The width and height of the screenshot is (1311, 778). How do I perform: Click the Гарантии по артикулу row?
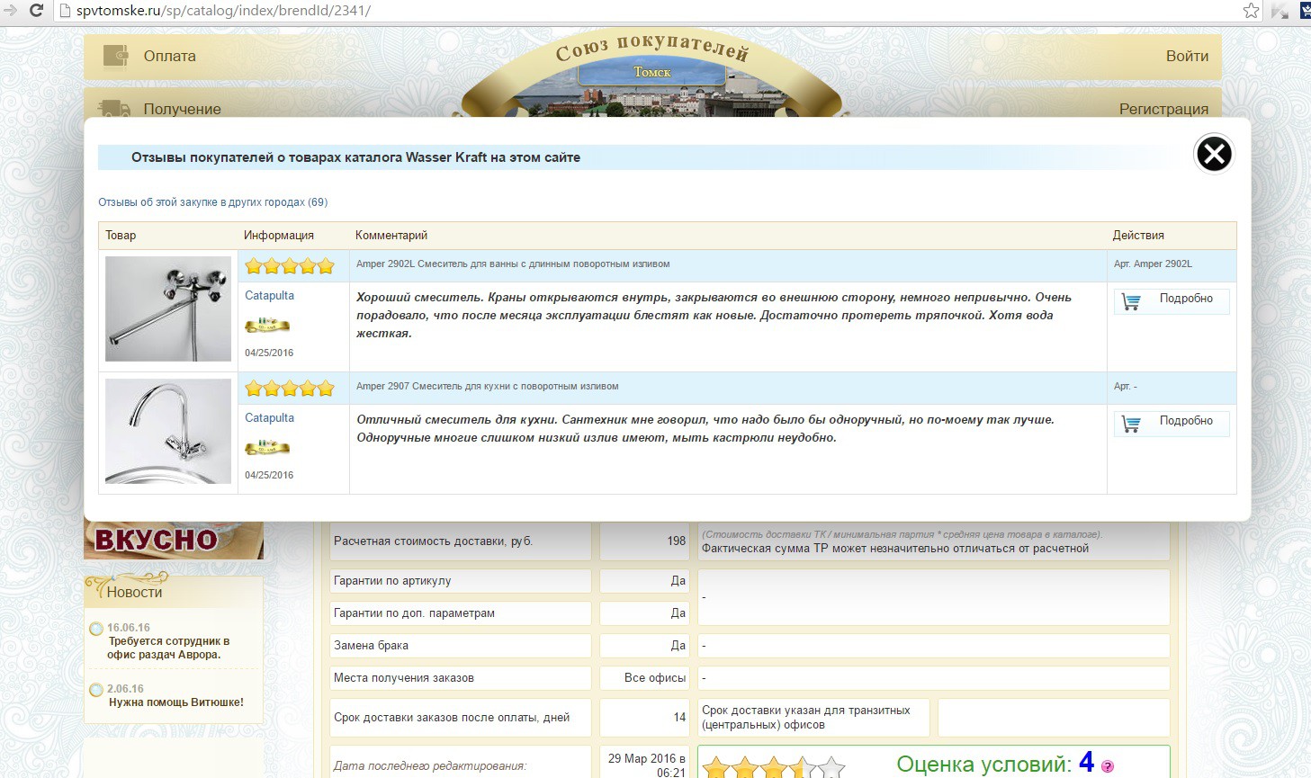(x=461, y=581)
